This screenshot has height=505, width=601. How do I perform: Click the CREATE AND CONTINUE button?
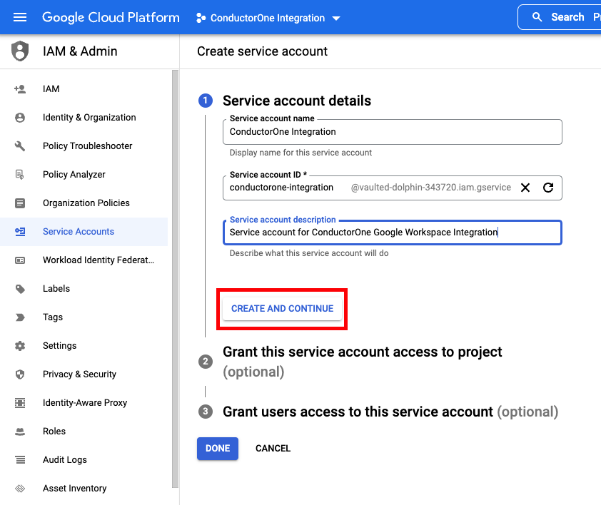(282, 308)
